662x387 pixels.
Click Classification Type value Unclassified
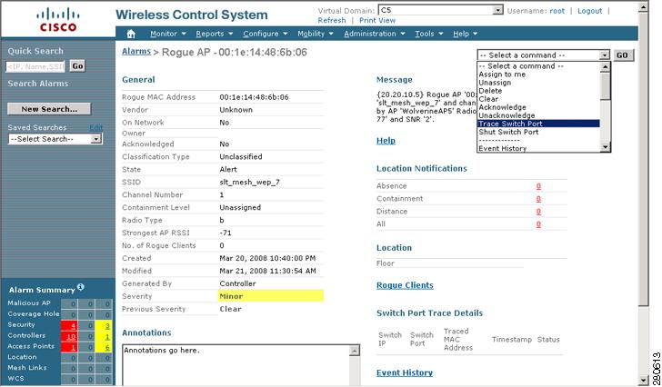point(241,157)
